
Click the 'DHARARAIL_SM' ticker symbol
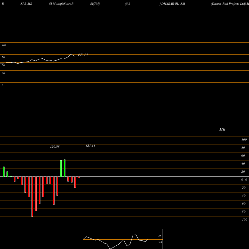point(173,4)
